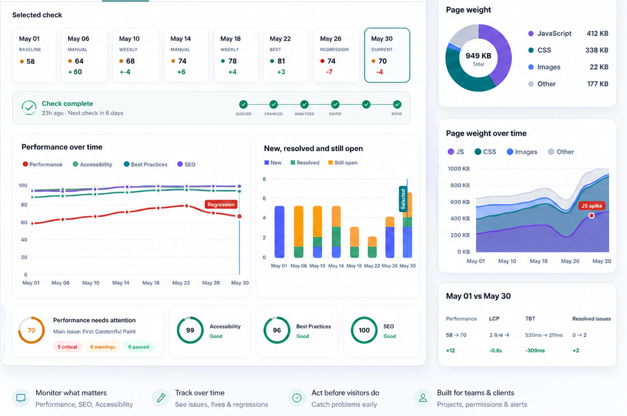Image resolution: width=627 pixels, height=416 pixels.
Task: Open the May 10 weekly check card
Action: (x=136, y=55)
